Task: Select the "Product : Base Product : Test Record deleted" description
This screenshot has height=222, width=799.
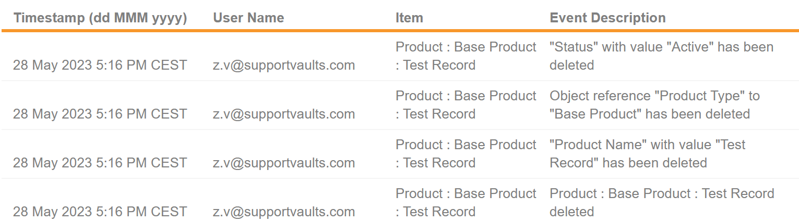Action: [661, 203]
